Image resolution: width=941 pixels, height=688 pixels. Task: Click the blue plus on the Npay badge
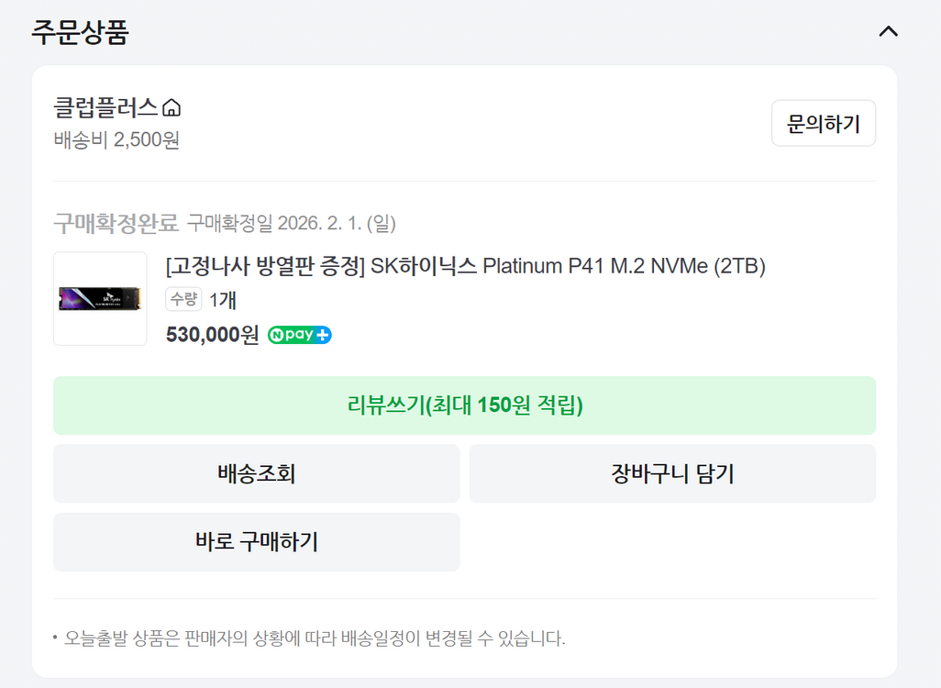pyautogui.click(x=322, y=335)
